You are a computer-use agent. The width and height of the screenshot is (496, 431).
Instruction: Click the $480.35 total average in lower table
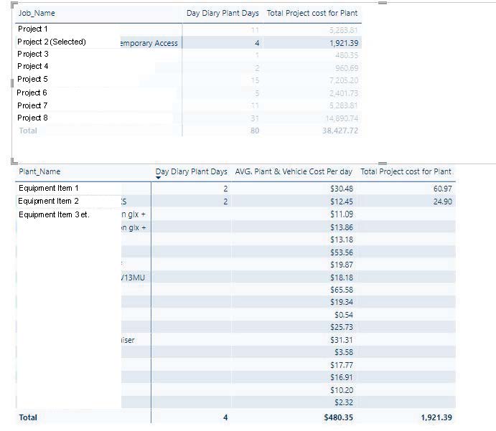(338, 417)
